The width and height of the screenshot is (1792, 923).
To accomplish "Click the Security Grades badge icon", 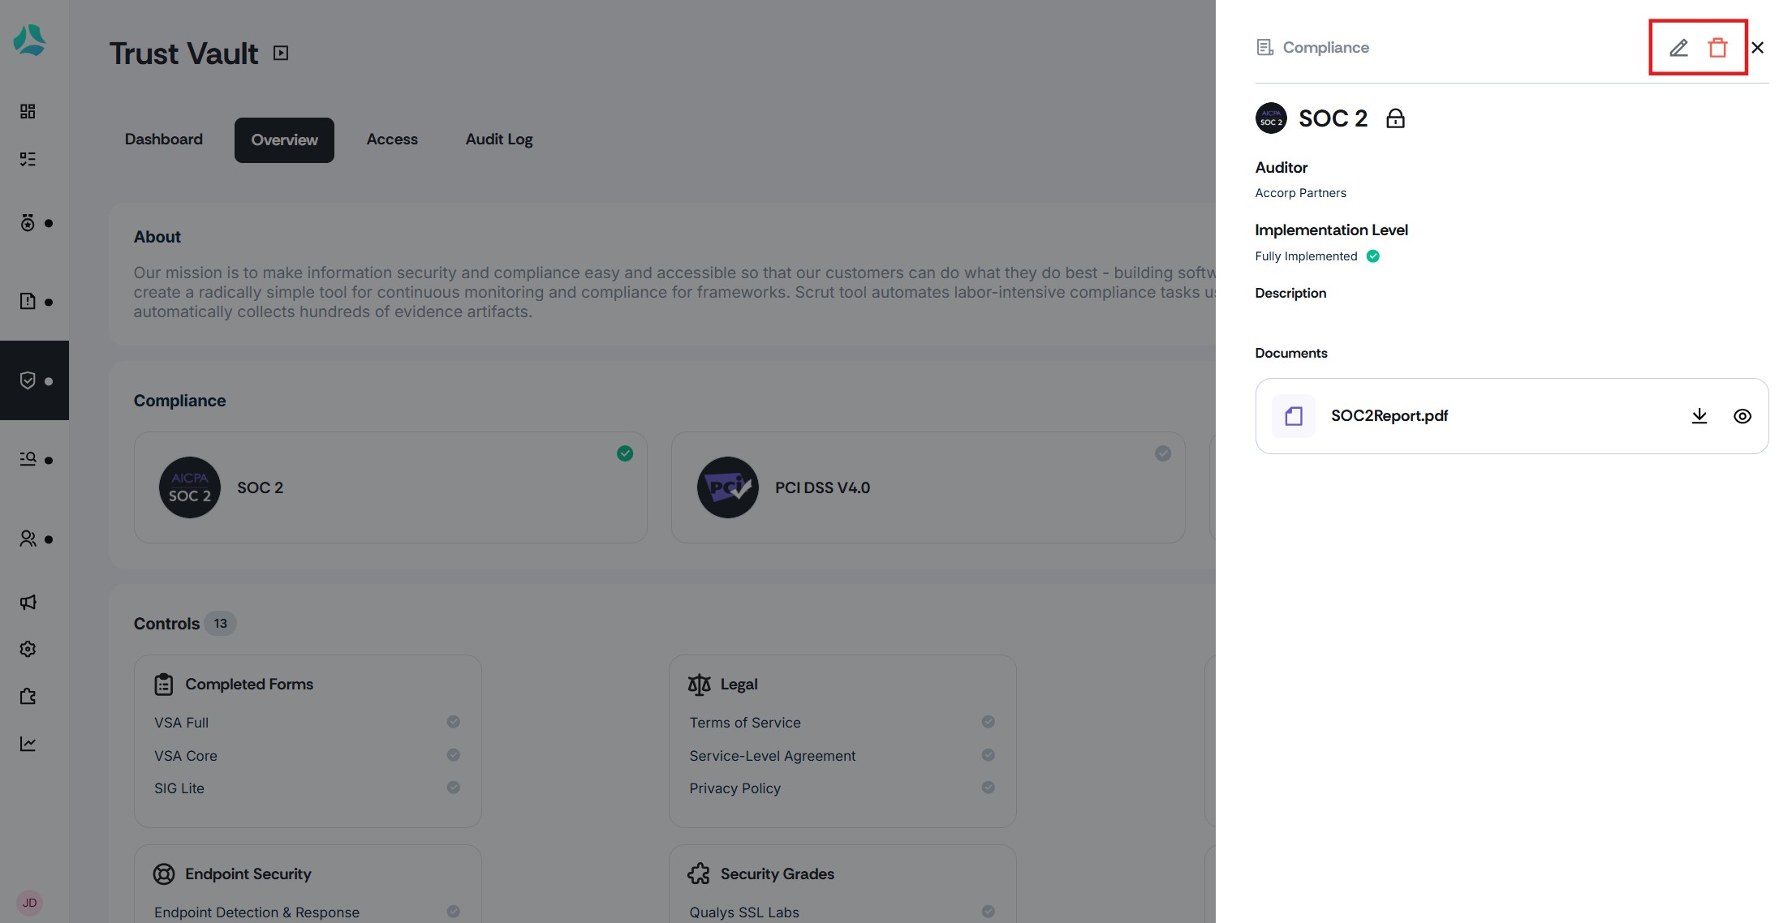I will point(699,874).
